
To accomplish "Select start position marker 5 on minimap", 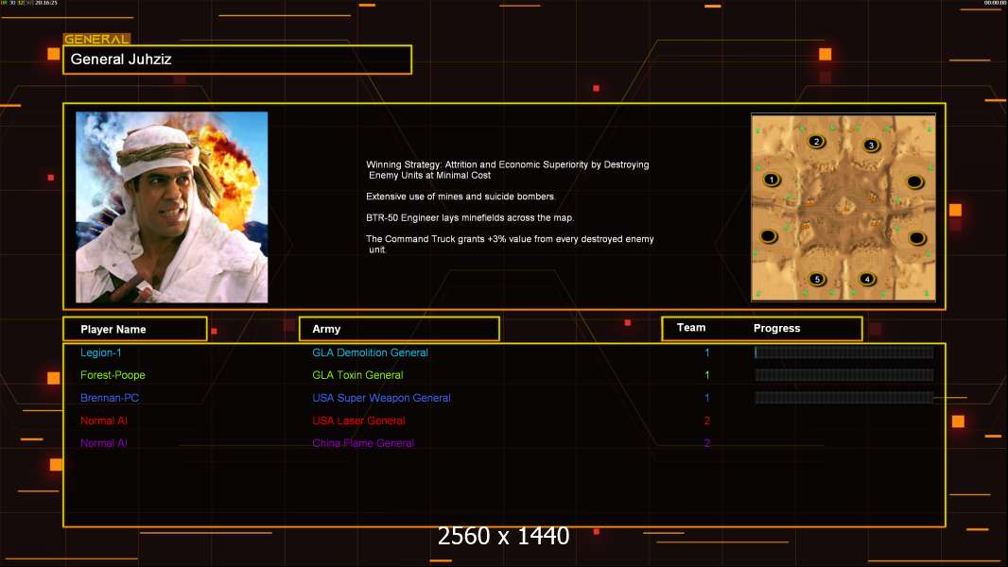I will click(817, 280).
